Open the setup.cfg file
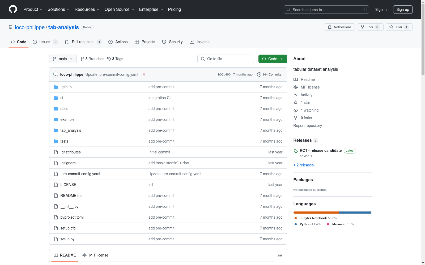This screenshot has height=265, width=425. click(68, 228)
